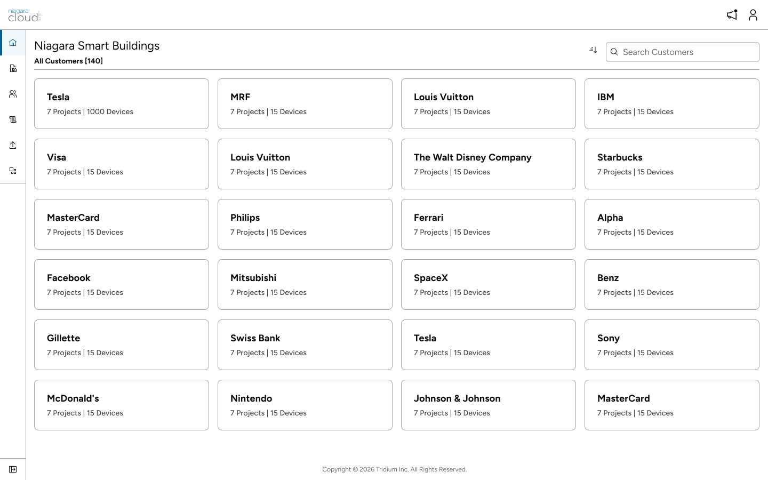Open the Starbucks customer card
The image size is (768, 480).
coord(672,164)
